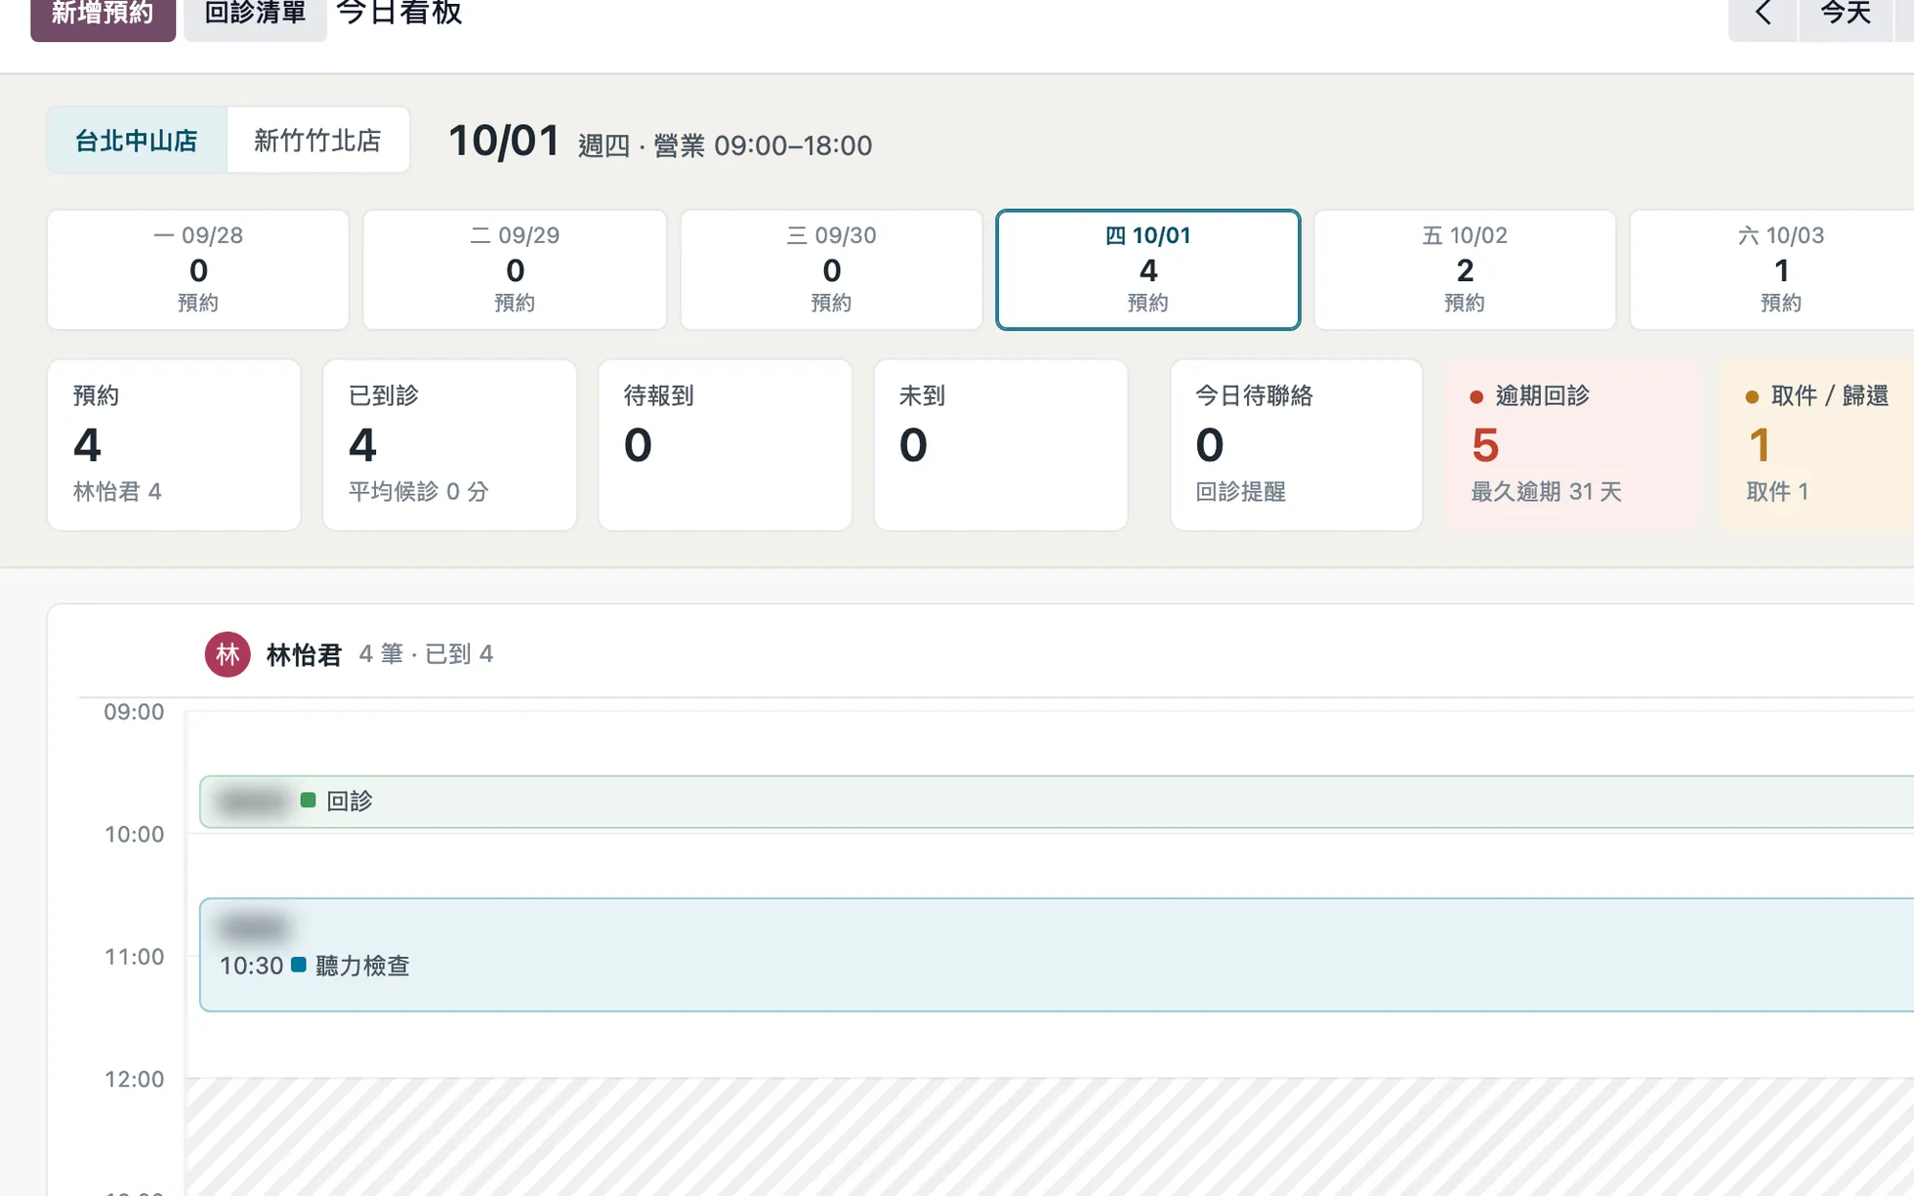Click the green 回診 status square
Image resolution: width=1914 pixels, height=1196 pixels.
308,800
